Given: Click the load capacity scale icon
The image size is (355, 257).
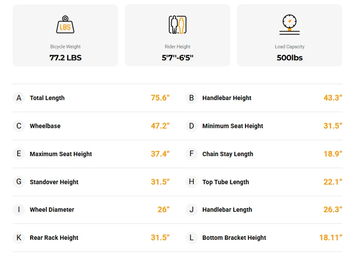Looking at the screenshot, I should point(290,25).
